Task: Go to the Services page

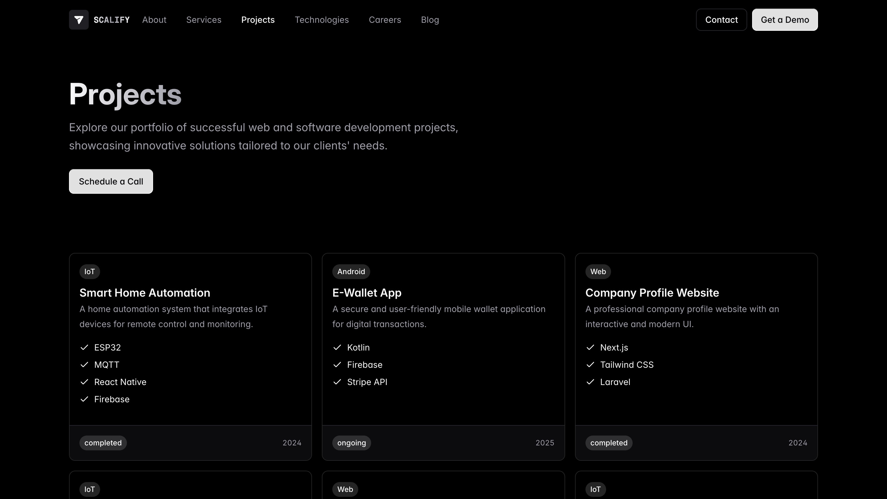Action: 204,20
